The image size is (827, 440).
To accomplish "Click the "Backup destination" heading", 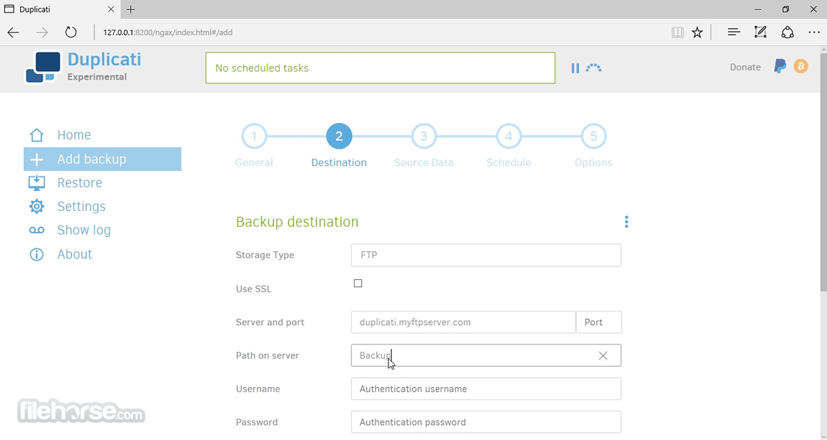I will (x=297, y=222).
